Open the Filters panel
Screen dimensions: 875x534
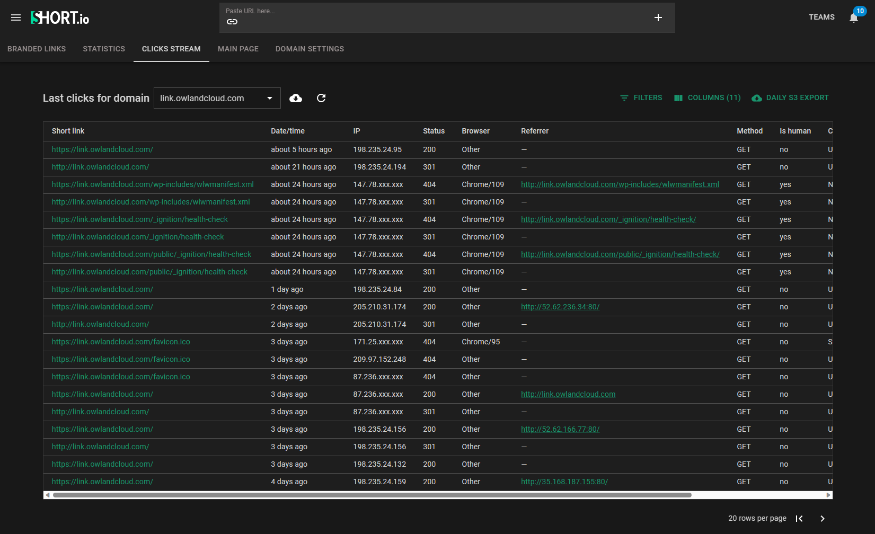[x=641, y=97]
